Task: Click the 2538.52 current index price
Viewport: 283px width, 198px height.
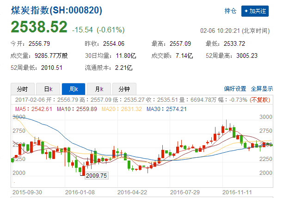Action: (x=39, y=28)
